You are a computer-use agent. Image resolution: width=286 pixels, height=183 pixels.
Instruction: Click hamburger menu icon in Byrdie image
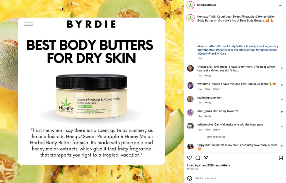(x=28, y=24)
